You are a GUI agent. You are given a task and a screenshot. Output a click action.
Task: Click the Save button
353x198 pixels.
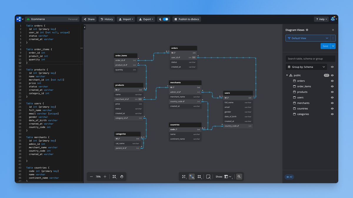tap(325, 46)
